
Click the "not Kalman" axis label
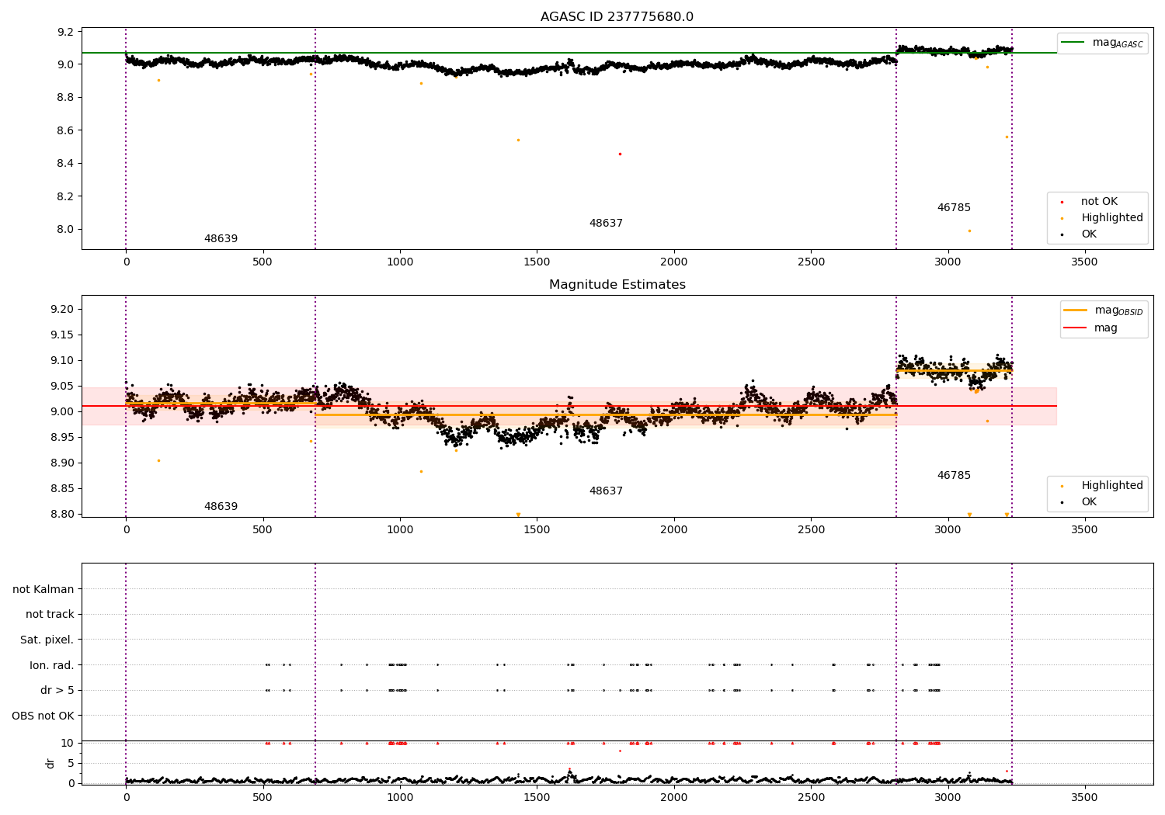[43, 589]
